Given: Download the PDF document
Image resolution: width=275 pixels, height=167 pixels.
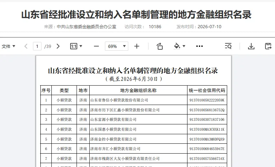Looking at the screenshot, I should 251,46.
